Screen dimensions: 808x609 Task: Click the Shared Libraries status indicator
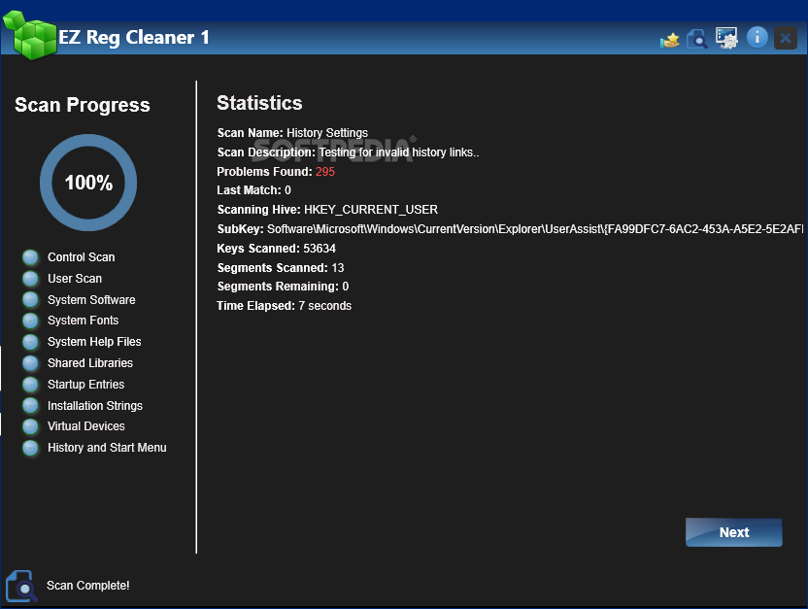click(30, 363)
